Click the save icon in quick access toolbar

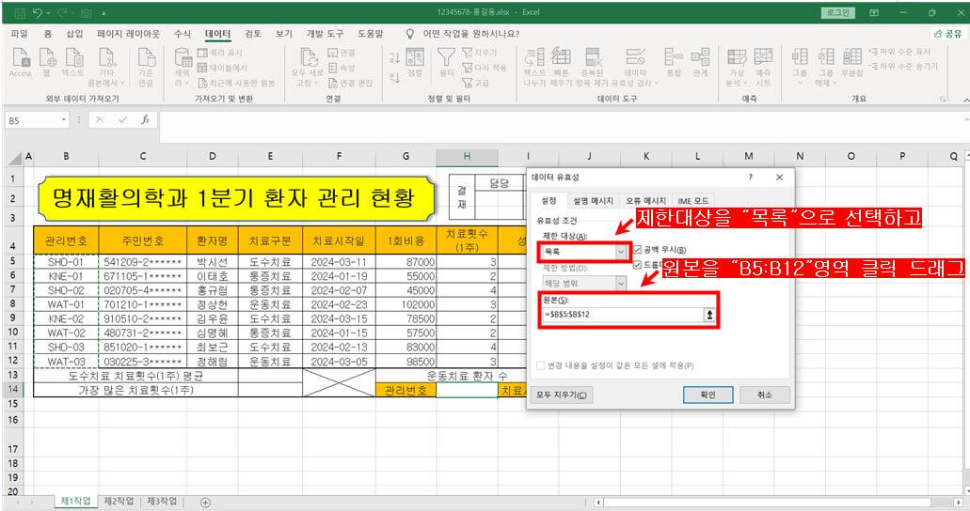coord(19,12)
